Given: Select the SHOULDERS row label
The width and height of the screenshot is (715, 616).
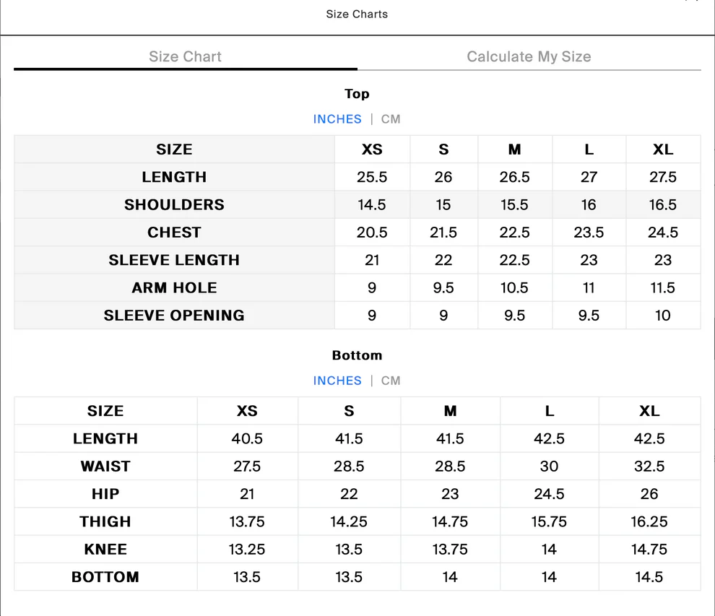Looking at the screenshot, I should [x=174, y=205].
